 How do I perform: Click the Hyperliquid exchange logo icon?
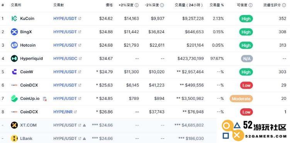pyautogui.click(x=14, y=59)
